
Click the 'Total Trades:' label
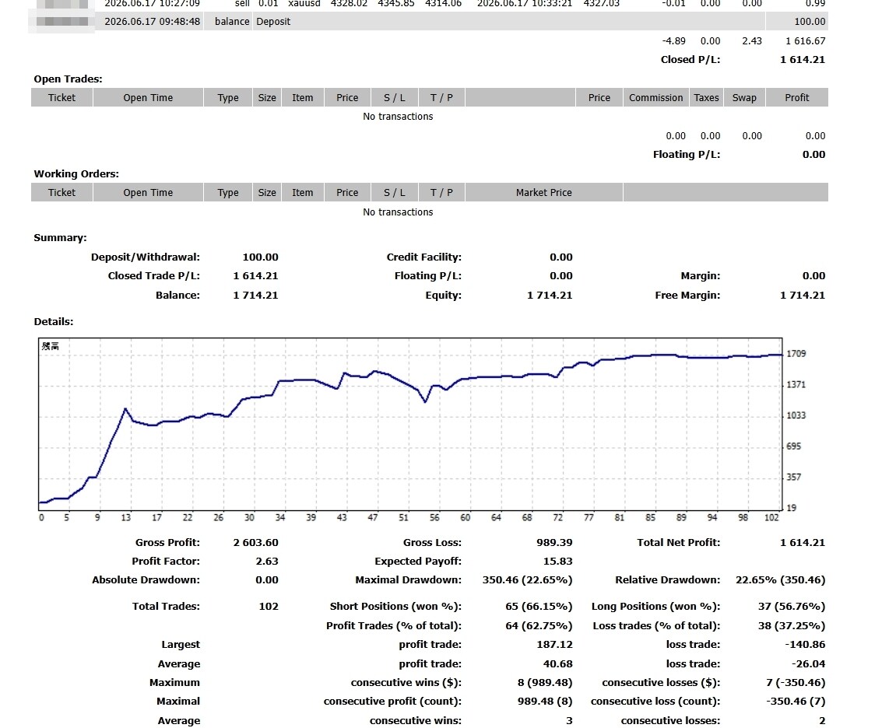(166, 607)
